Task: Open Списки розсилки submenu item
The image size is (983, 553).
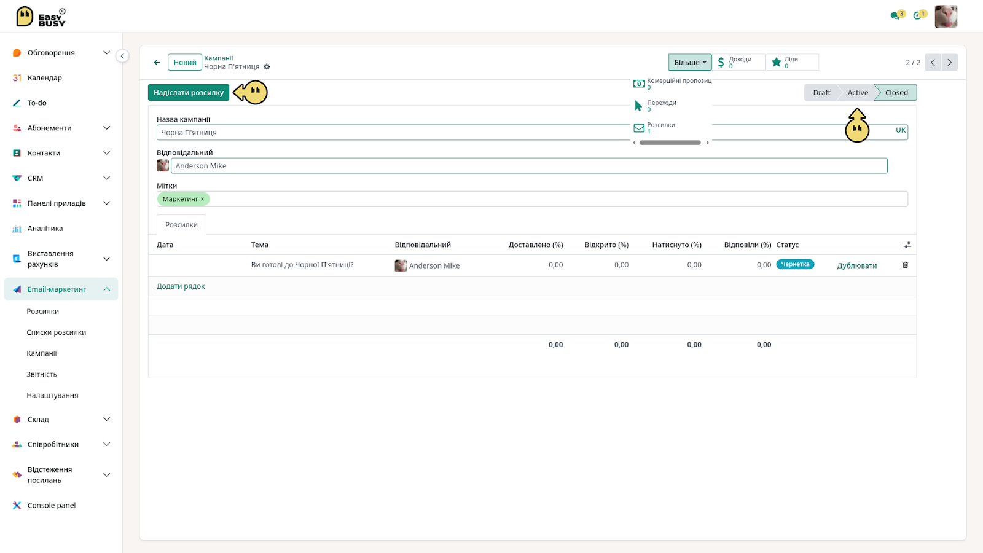Action: tap(57, 332)
